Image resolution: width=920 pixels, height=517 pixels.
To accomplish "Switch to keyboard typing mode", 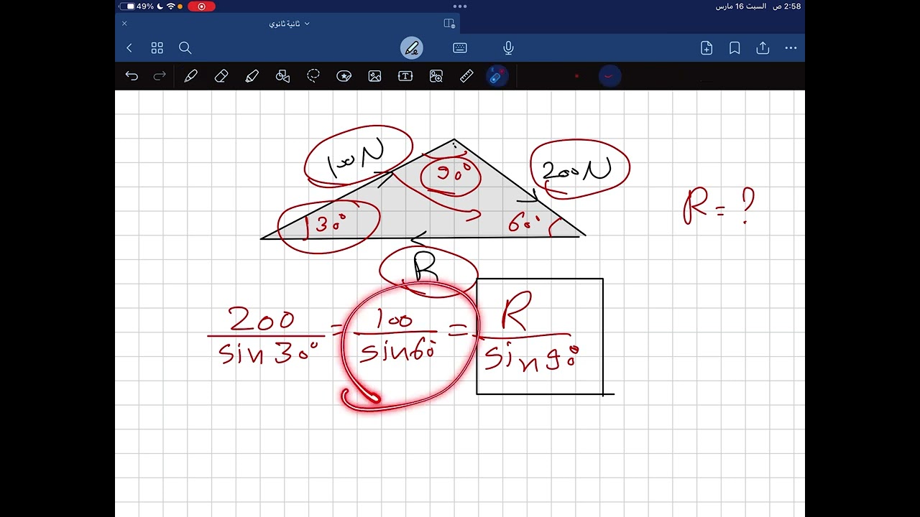I will [x=460, y=48].
